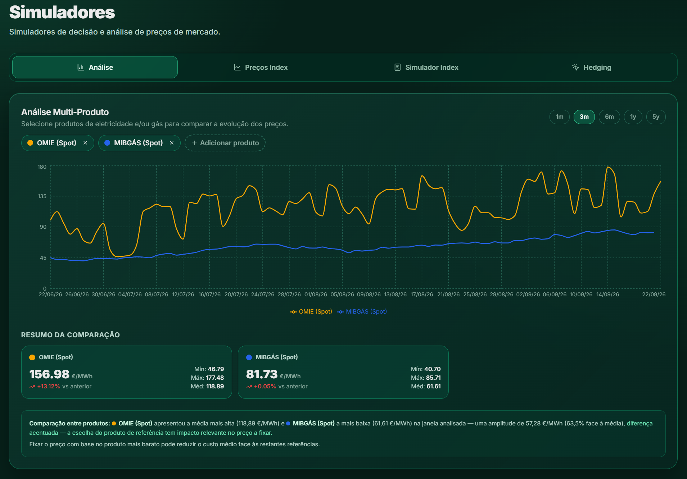
Task: Click the Máx: 177.48 value
Action: 207,378
